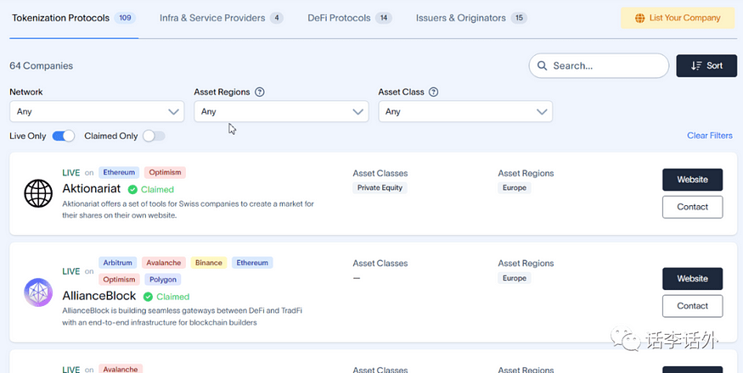Screen dimensions: 743x373
Task: Click Clear Filters link
Action: pyautogui.click(x=710, y=136)
